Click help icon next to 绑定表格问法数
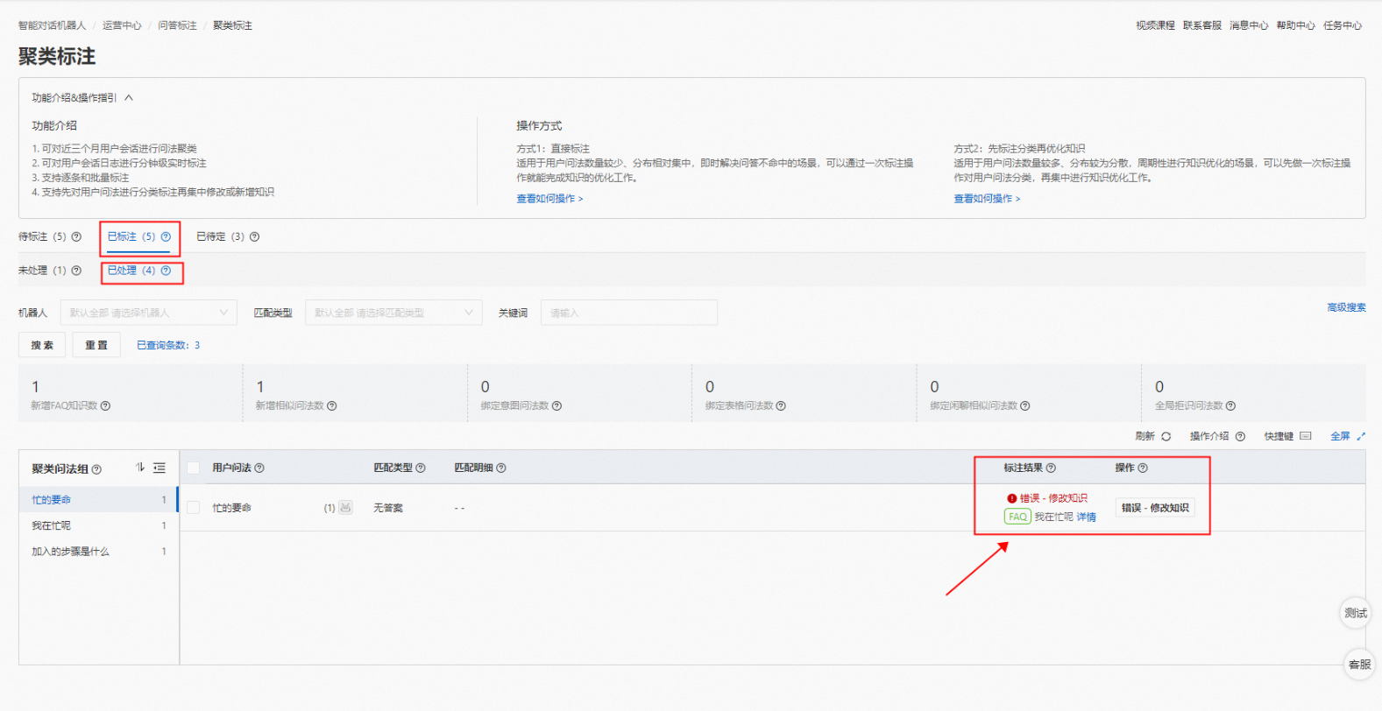Image resolution: width=1382 pixels, height=711 pixels. pyautogui.click(x=781, y=405)
